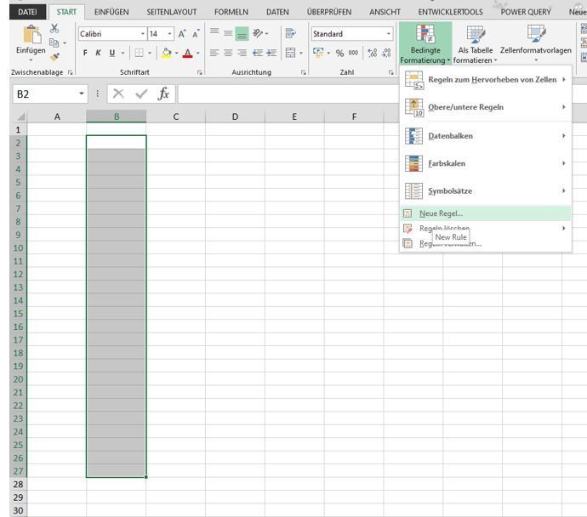Switch to the POWER QUERY tab
The height and width of the screenshot is (517, 587).
pos(526,12)
